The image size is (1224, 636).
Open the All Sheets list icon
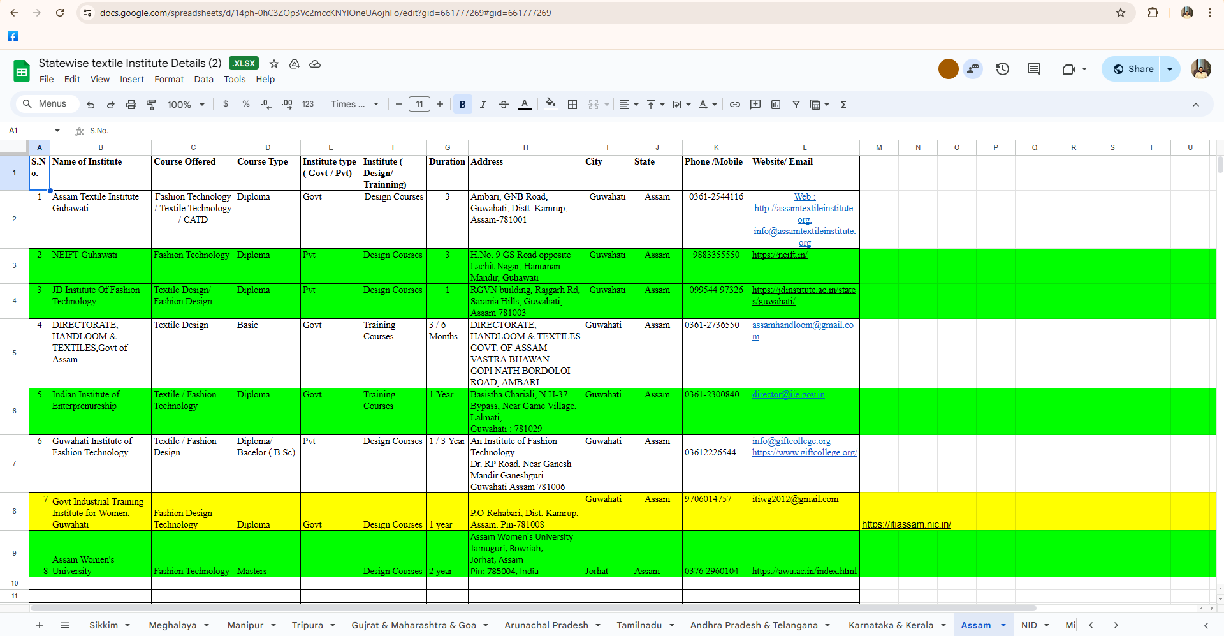point(65,625)
